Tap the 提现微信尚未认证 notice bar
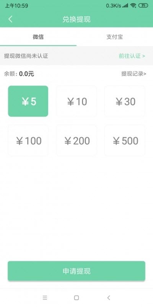This screenshot has height=307, width=153. (x=76, y=56)
